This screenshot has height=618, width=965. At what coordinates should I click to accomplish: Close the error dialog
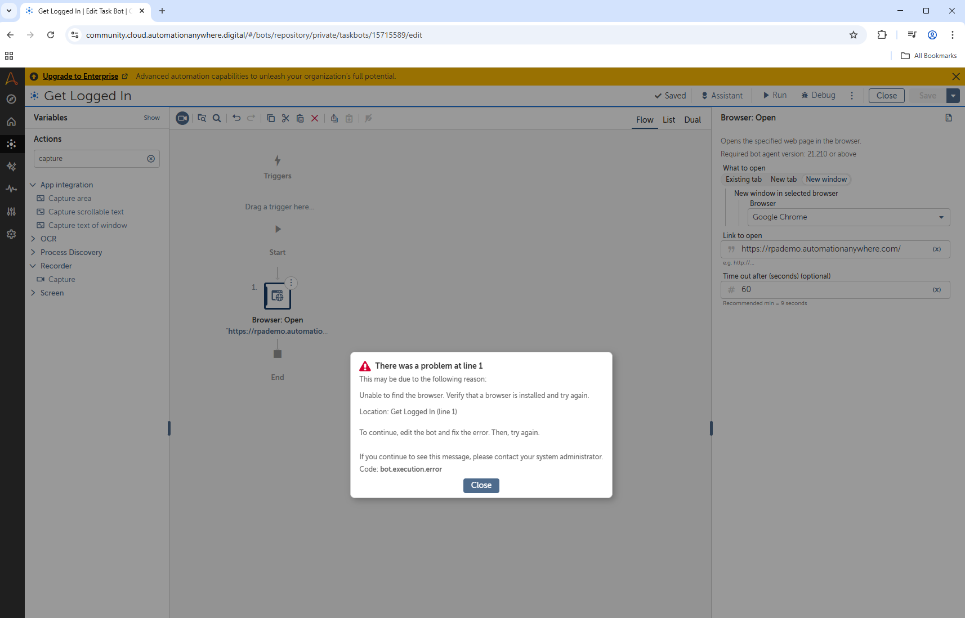481,485
